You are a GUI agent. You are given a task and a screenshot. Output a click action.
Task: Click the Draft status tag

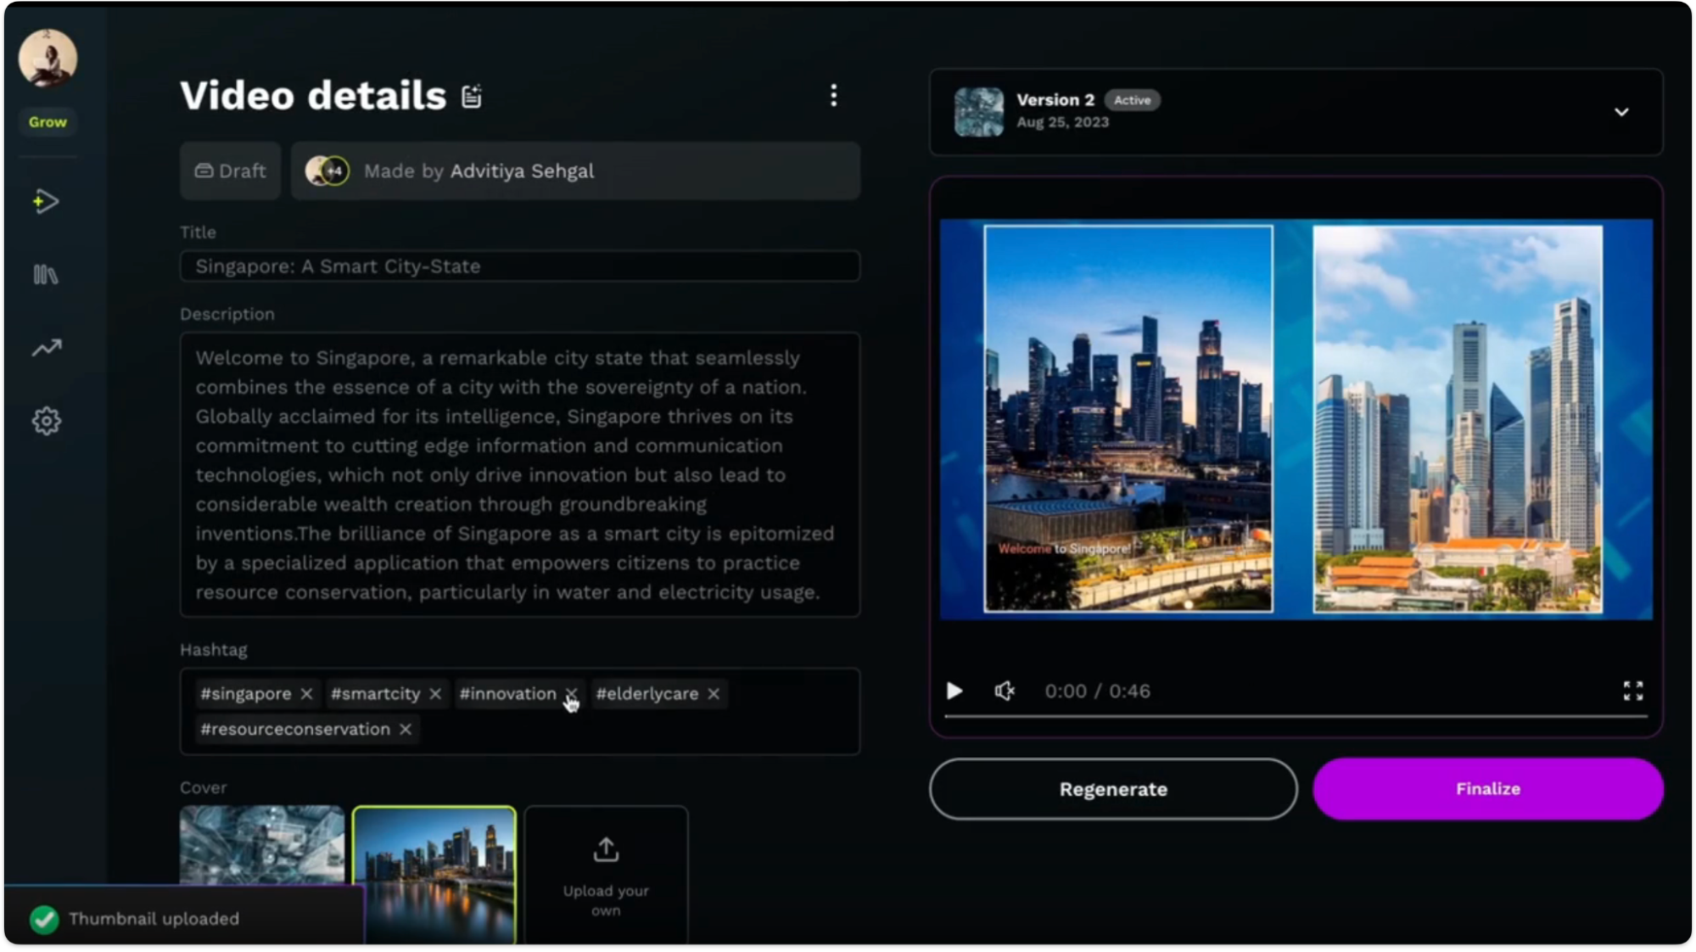(230, 171)
